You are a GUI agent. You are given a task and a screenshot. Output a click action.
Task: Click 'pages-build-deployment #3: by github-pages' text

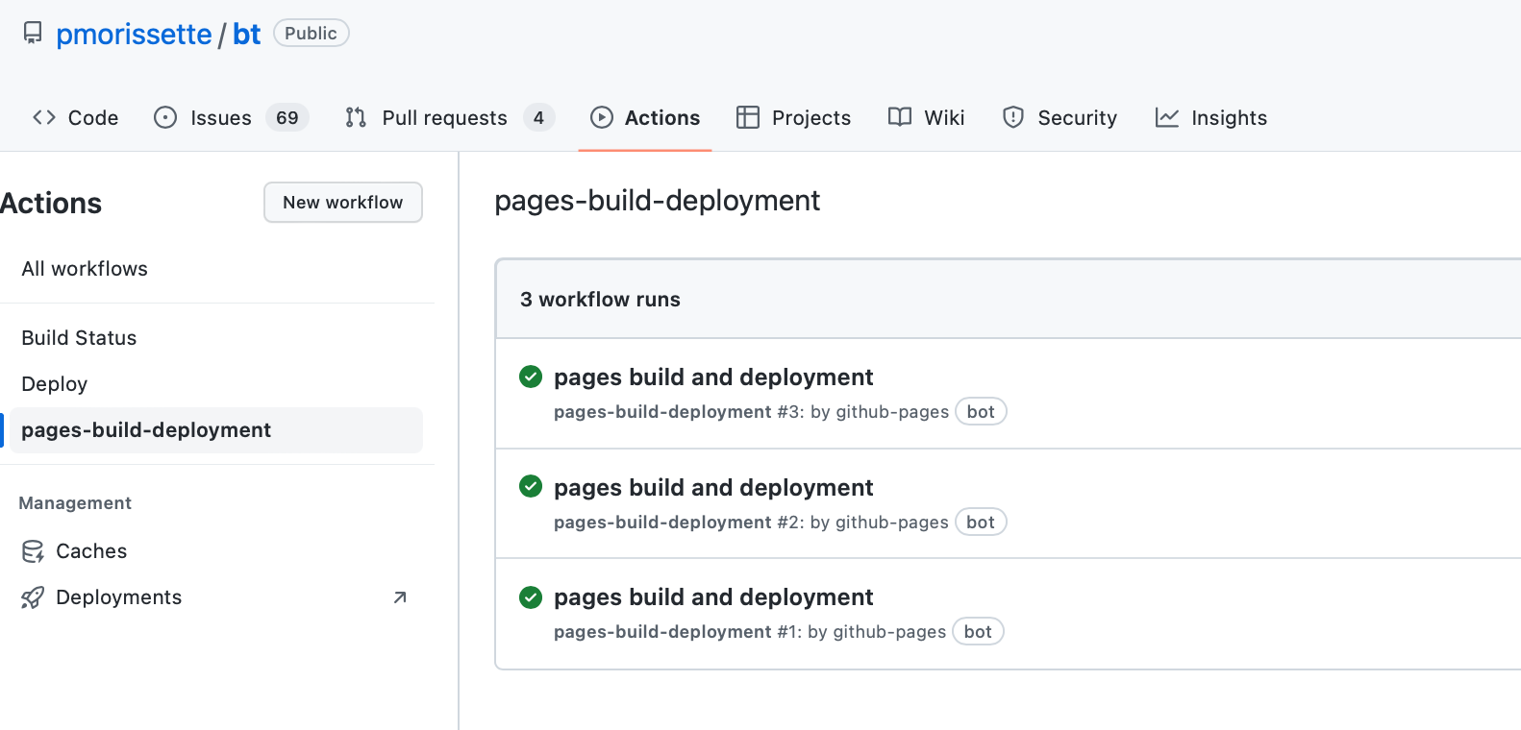(751, 412)
